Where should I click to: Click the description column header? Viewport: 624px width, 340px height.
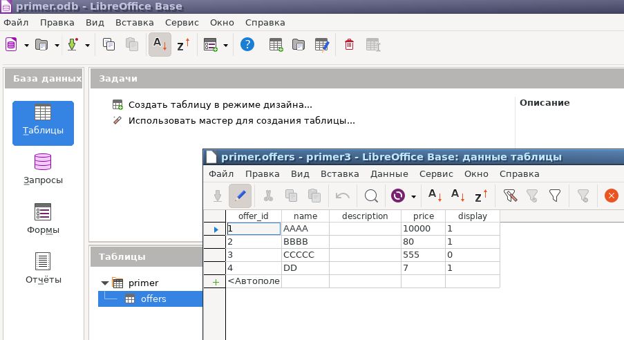coord(365,216)
